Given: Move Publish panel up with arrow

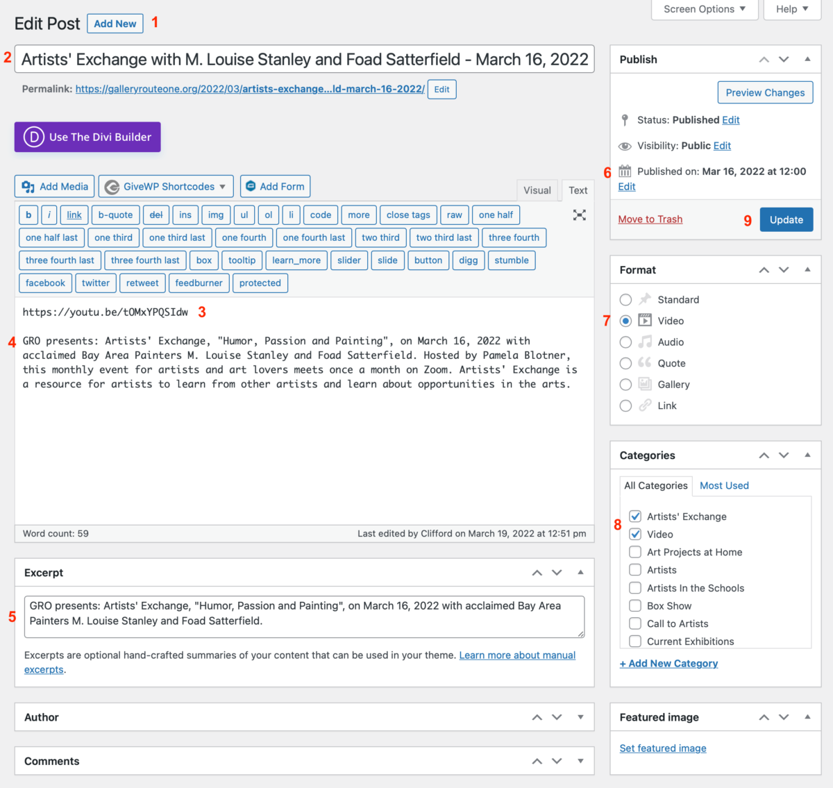Looking at the screenshot, I should click(x=764, y=60).
